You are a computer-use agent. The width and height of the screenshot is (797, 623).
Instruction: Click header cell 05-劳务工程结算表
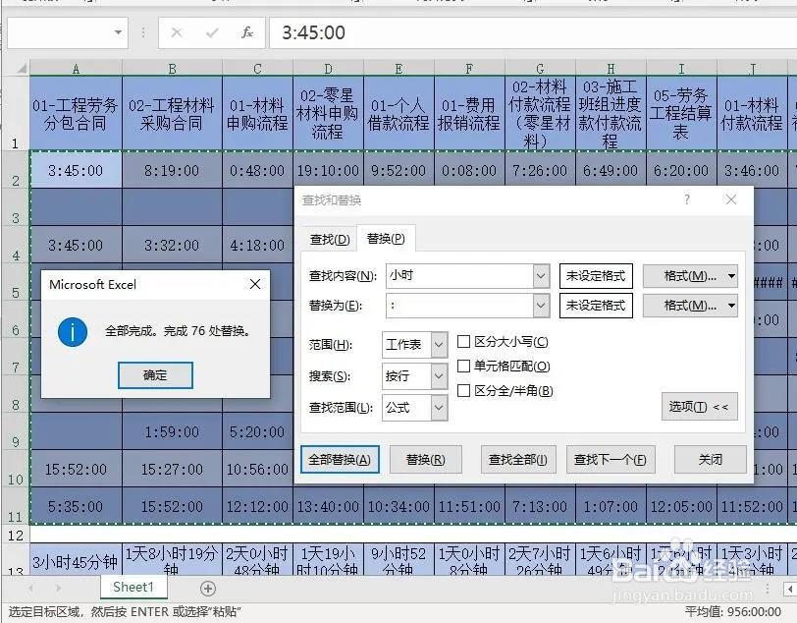pyautogui.click(x=681, y=114)
